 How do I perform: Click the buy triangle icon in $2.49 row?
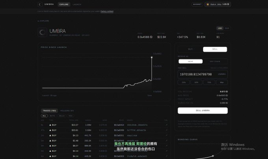click(x=50, y=140)
